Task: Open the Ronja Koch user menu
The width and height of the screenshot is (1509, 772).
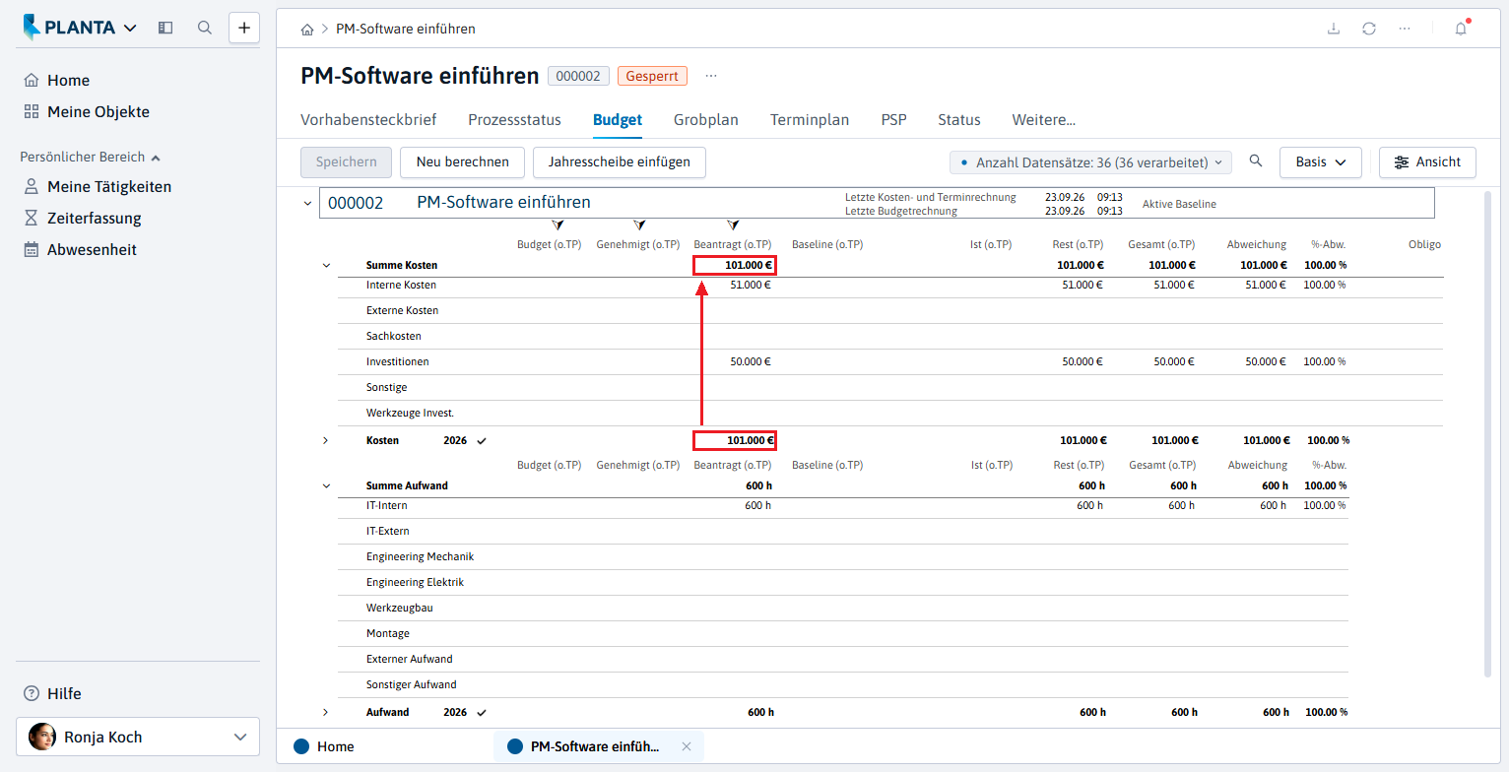Action: (x=138, y=737)
